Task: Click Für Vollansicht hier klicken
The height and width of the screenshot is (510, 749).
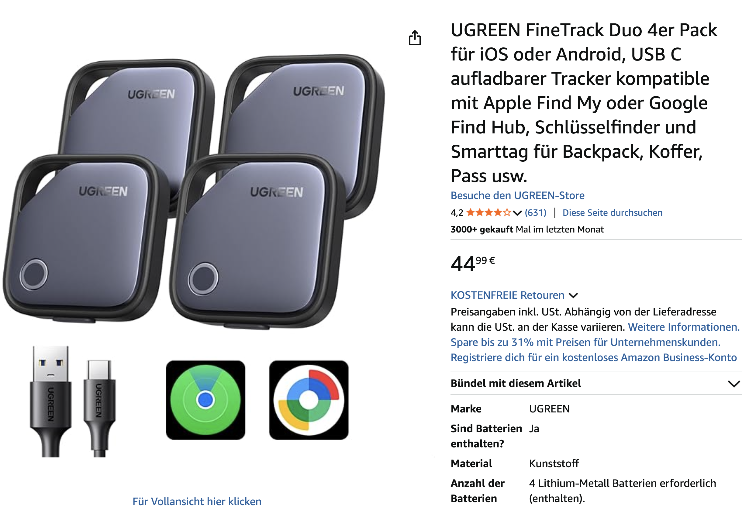Action: [x=197, y=501]
